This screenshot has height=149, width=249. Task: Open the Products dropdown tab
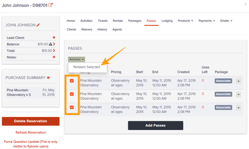(186, 21)
